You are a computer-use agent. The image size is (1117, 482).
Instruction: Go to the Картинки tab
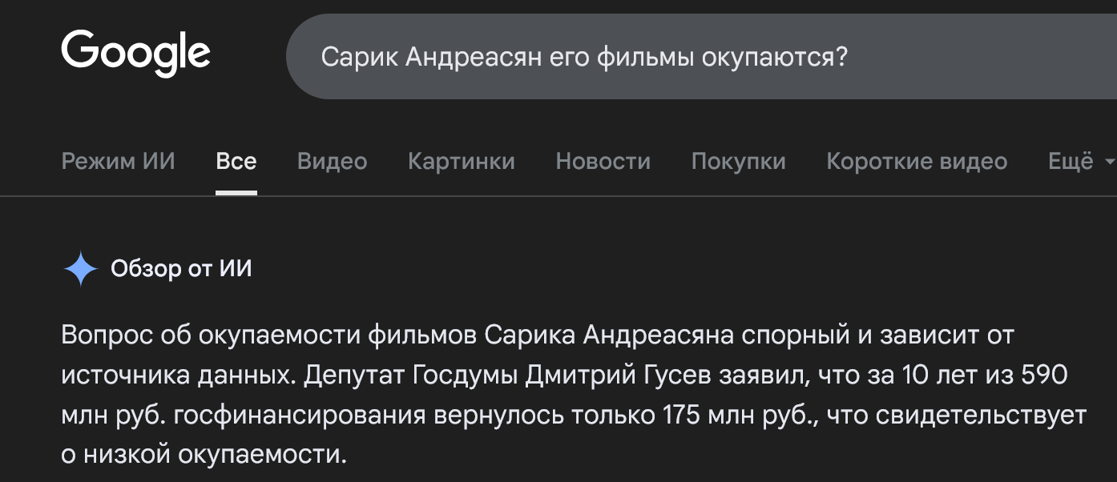point(462,162)
